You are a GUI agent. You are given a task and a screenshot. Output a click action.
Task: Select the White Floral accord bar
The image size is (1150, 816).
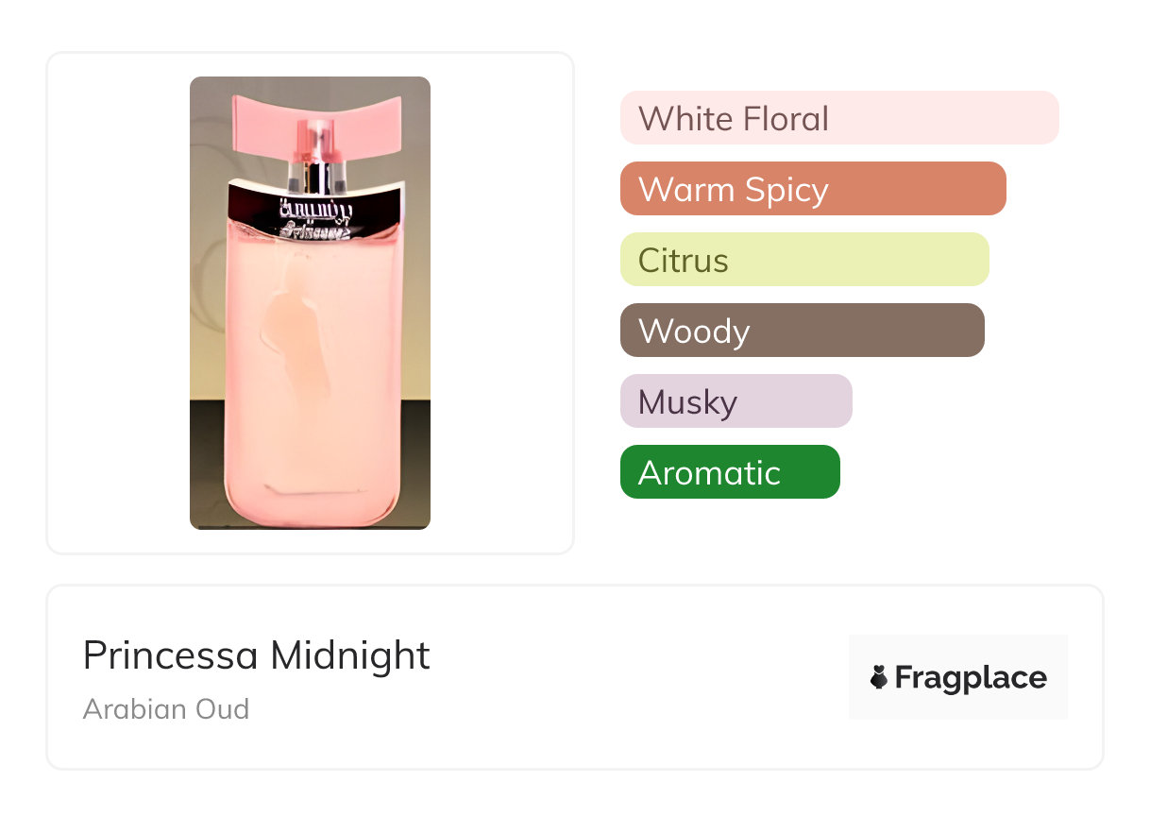(838, 118)
